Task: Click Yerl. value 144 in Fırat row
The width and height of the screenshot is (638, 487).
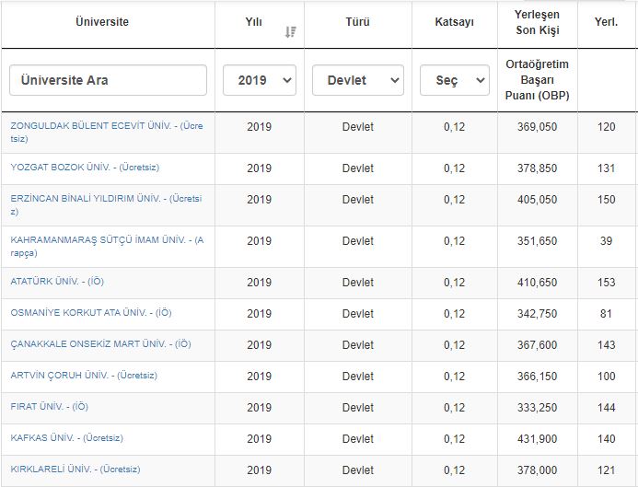Action: 607,407
